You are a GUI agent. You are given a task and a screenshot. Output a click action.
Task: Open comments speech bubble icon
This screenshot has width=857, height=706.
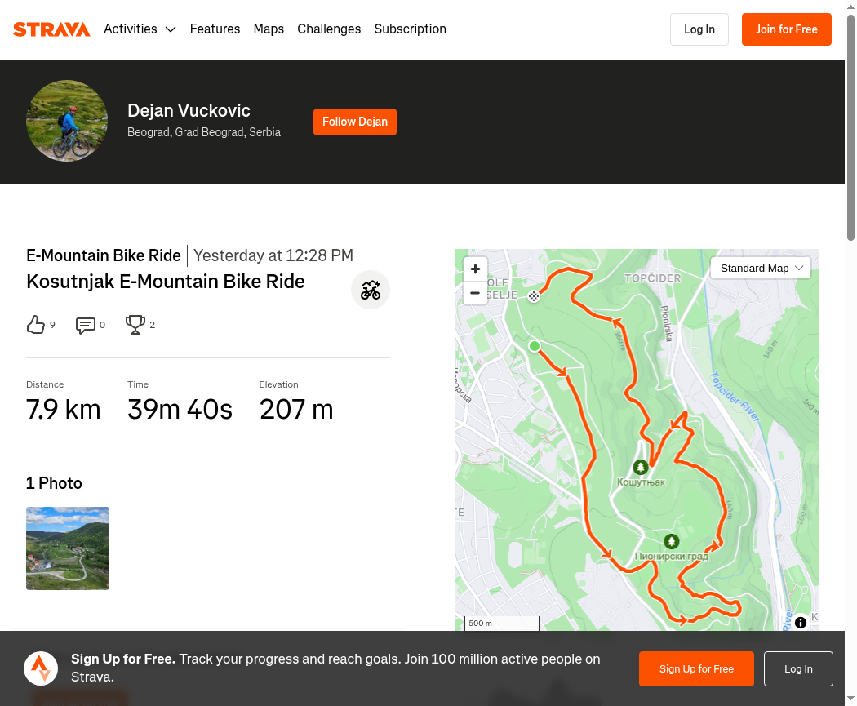coord(86,326)
